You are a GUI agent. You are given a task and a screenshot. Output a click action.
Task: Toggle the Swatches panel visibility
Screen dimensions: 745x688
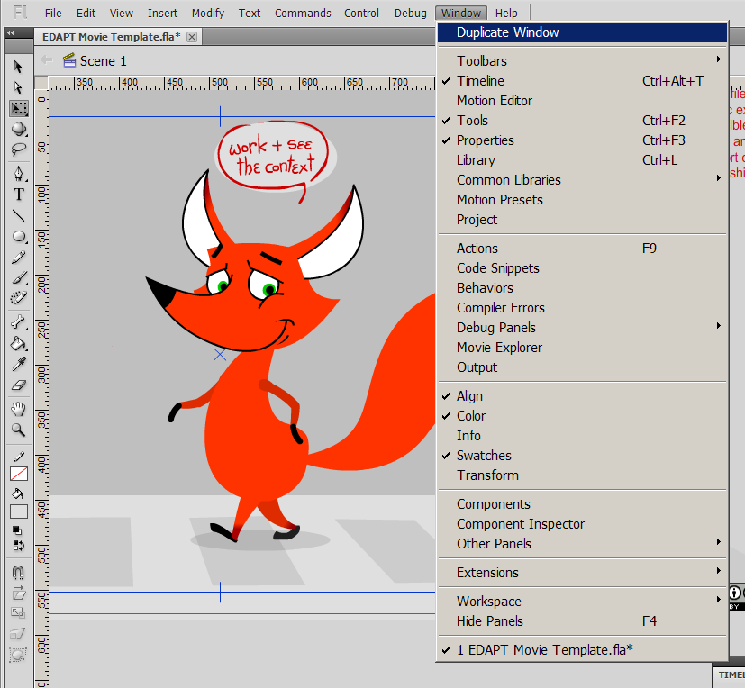pyautogui.click(x=483, y=456)
